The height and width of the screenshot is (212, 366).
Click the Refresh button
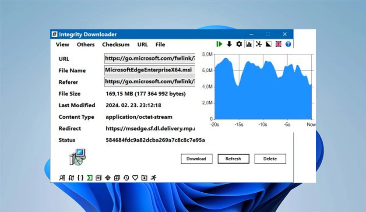click(233, 159)
